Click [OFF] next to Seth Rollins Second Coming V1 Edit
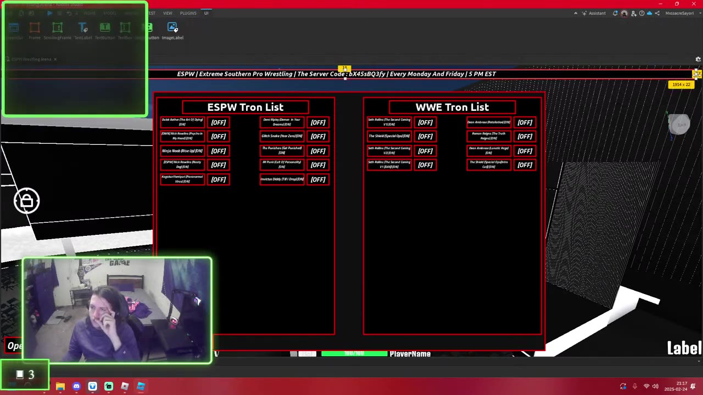703x395 pixels. coord(425,165)
